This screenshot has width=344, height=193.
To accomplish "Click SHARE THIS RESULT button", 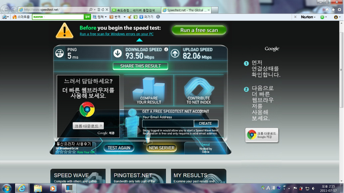I will pyautogui.click(x=140, y=66).
